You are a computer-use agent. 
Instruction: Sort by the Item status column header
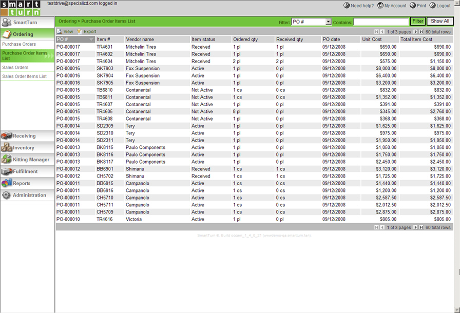tap(211, 40)
